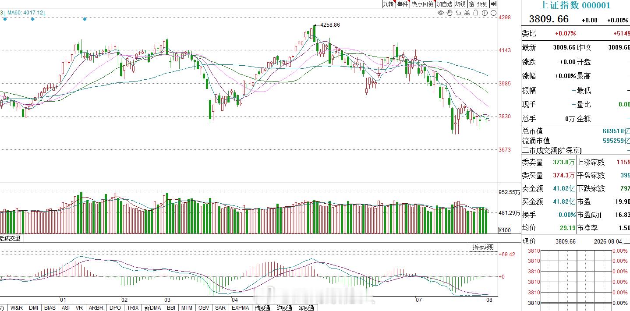Screen dimensions: 630x311
Task: Open the 九转 indicator tab
Action: pos(388,4)
